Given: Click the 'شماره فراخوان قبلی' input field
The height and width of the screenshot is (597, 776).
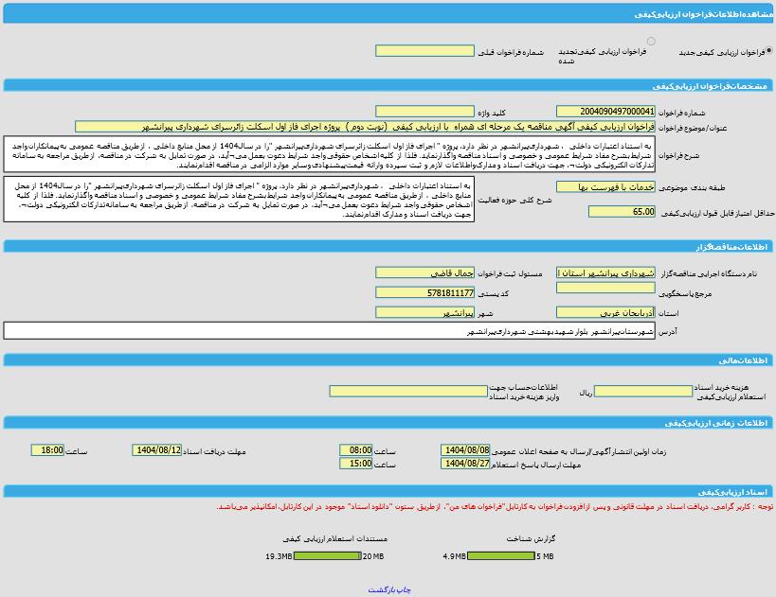Looking at the screenshot, I should click(x=424, y=51).
